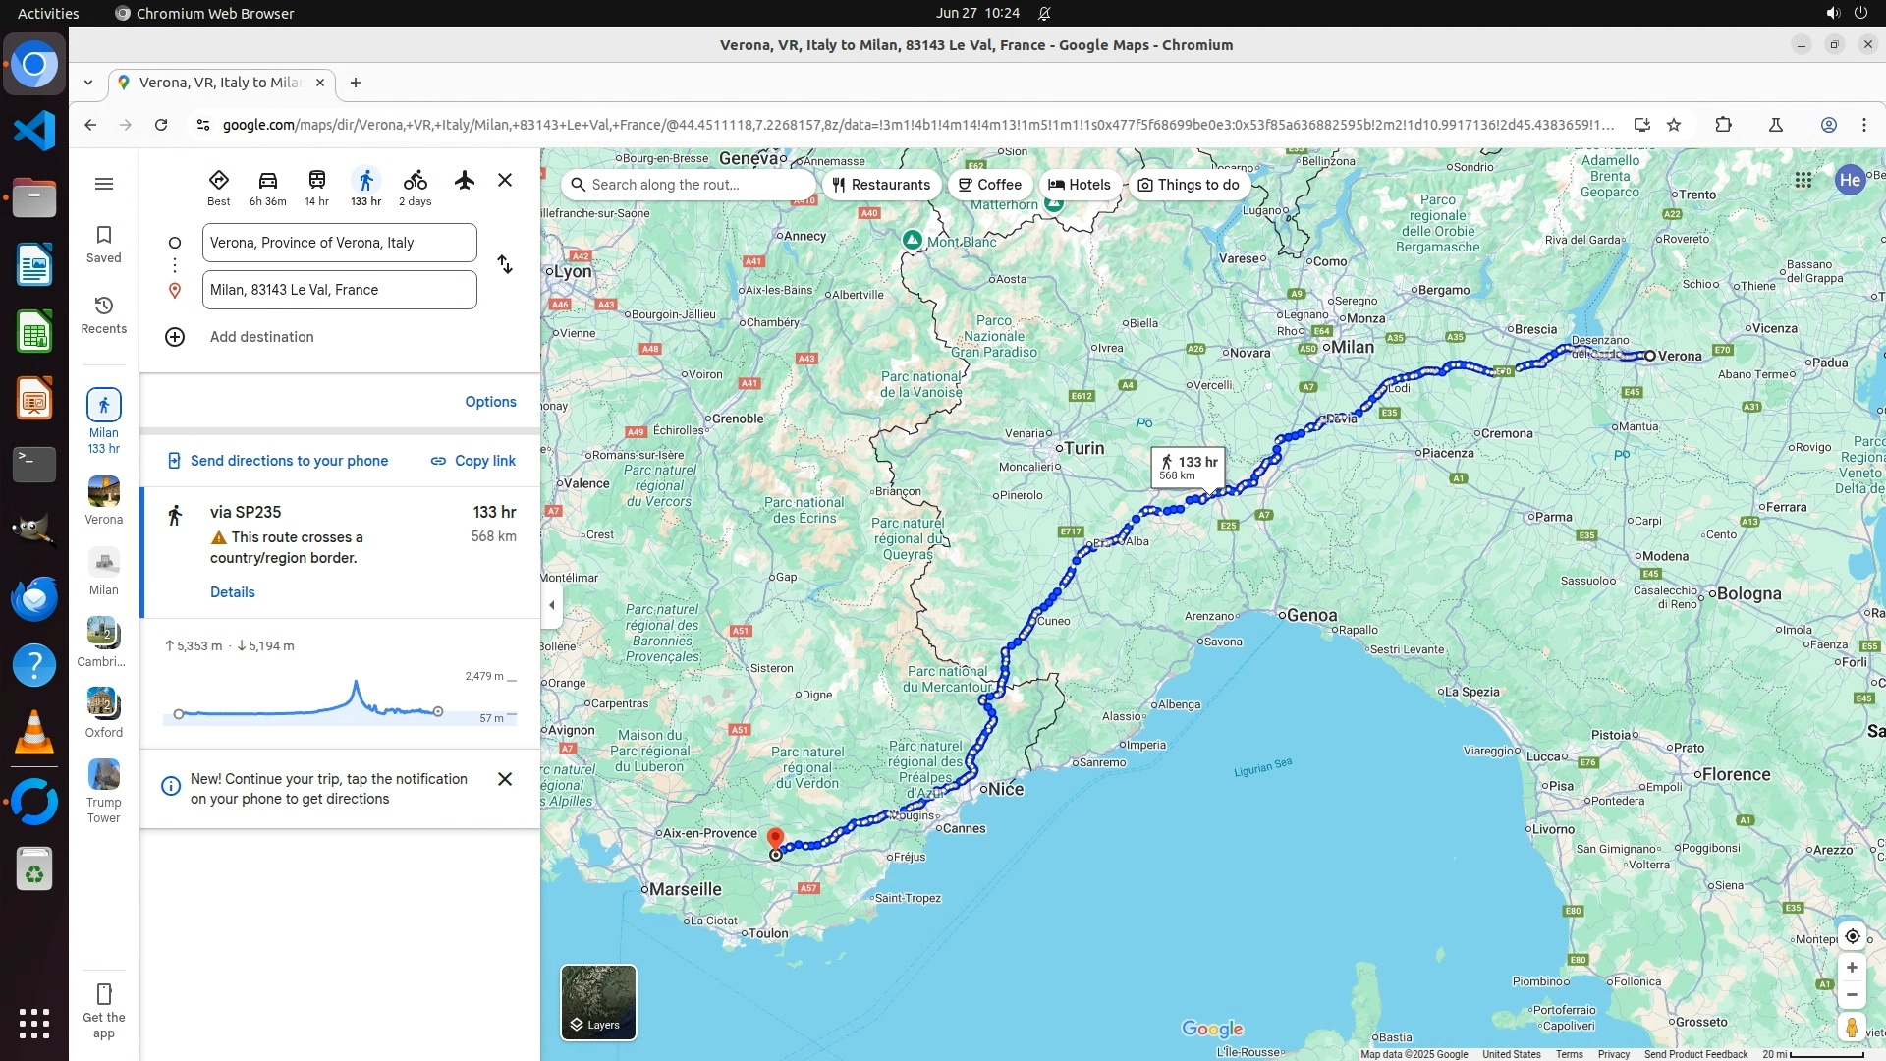
Task: Open the Saved places sidebar item
Action: pyautogui.click(x=103, y=244)
